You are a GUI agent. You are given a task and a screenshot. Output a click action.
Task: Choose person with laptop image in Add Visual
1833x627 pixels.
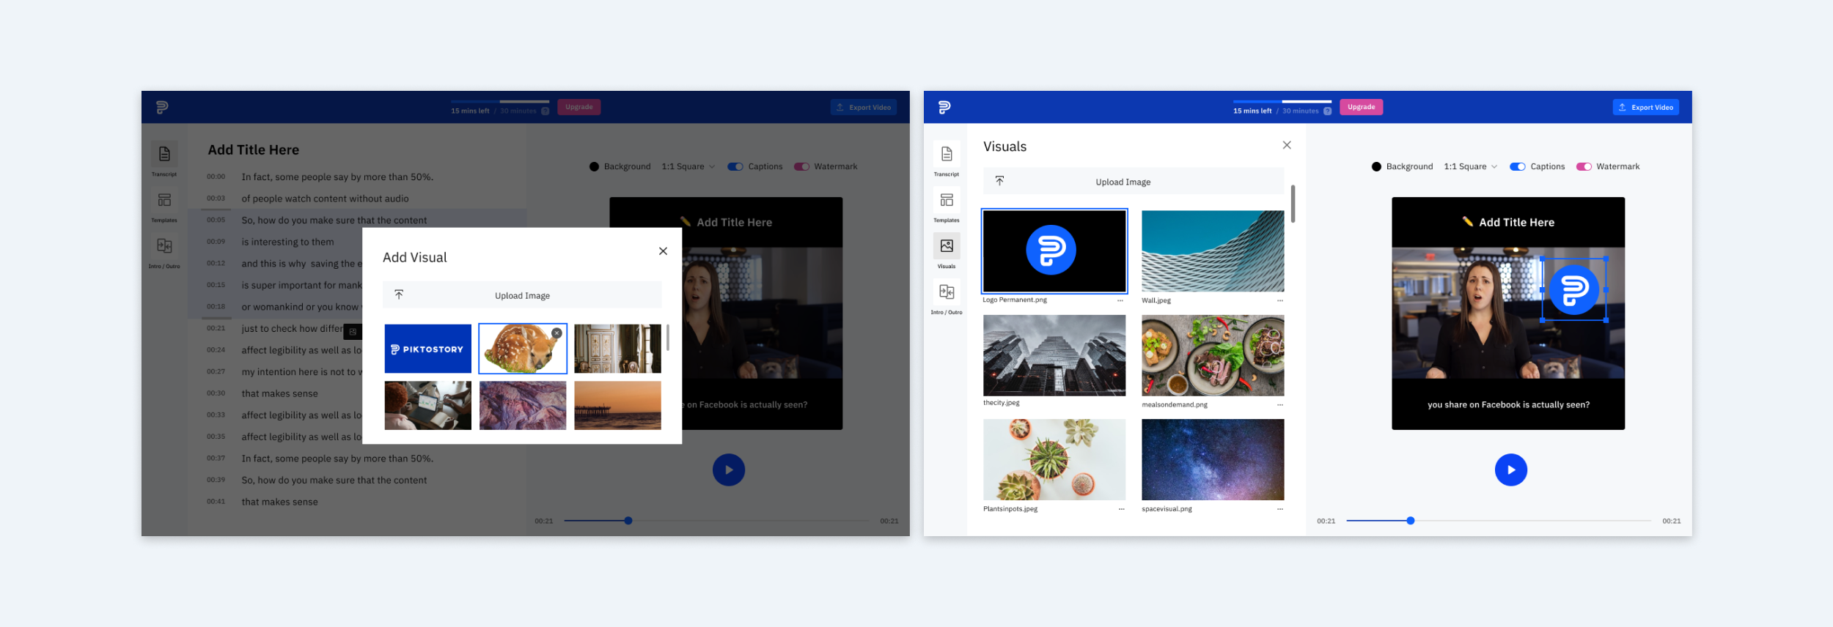(428, 405)
